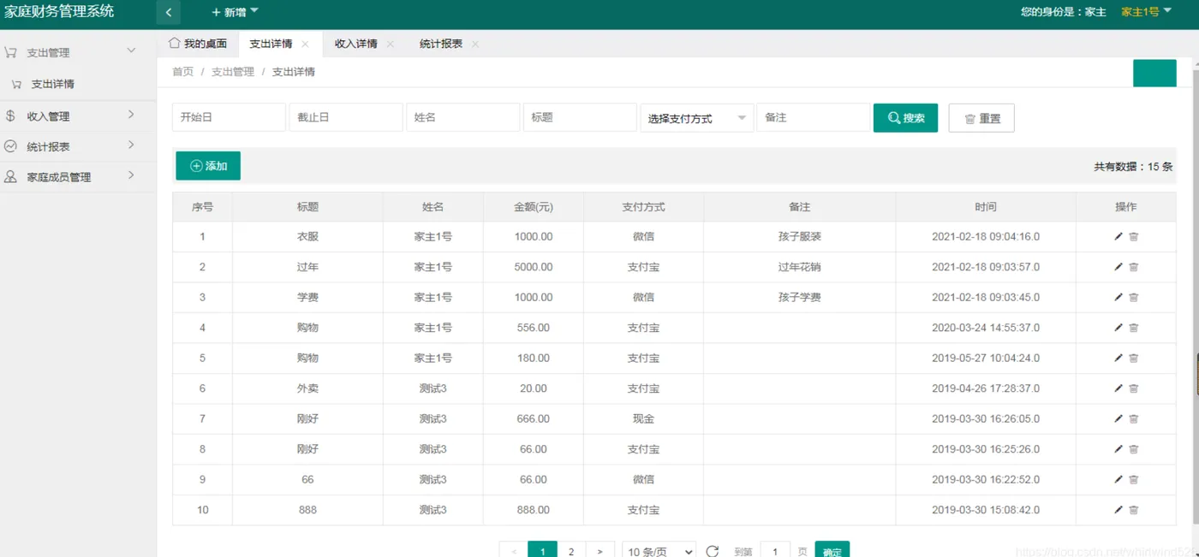Delete the row titled 66
1199x557 pixels.
[x=1134, y=480]
